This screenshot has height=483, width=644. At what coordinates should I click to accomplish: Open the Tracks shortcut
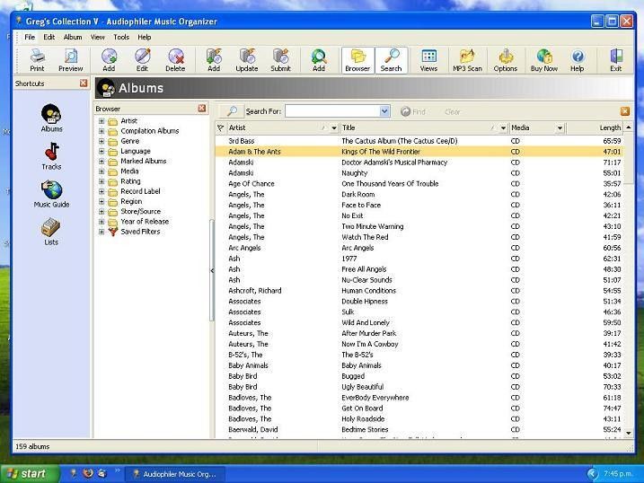[52, 156]
